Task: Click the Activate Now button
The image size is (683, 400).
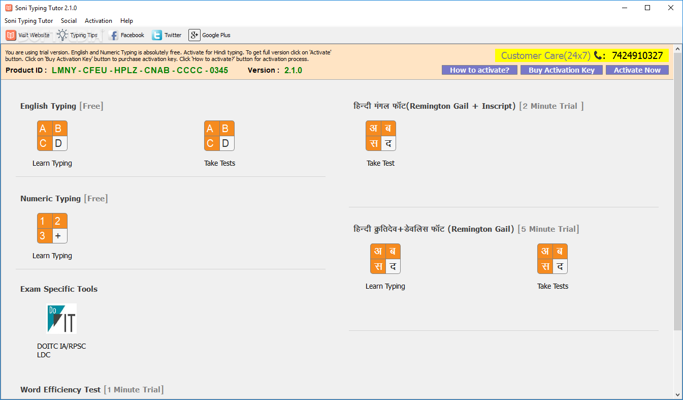Action: pos(637,70)
